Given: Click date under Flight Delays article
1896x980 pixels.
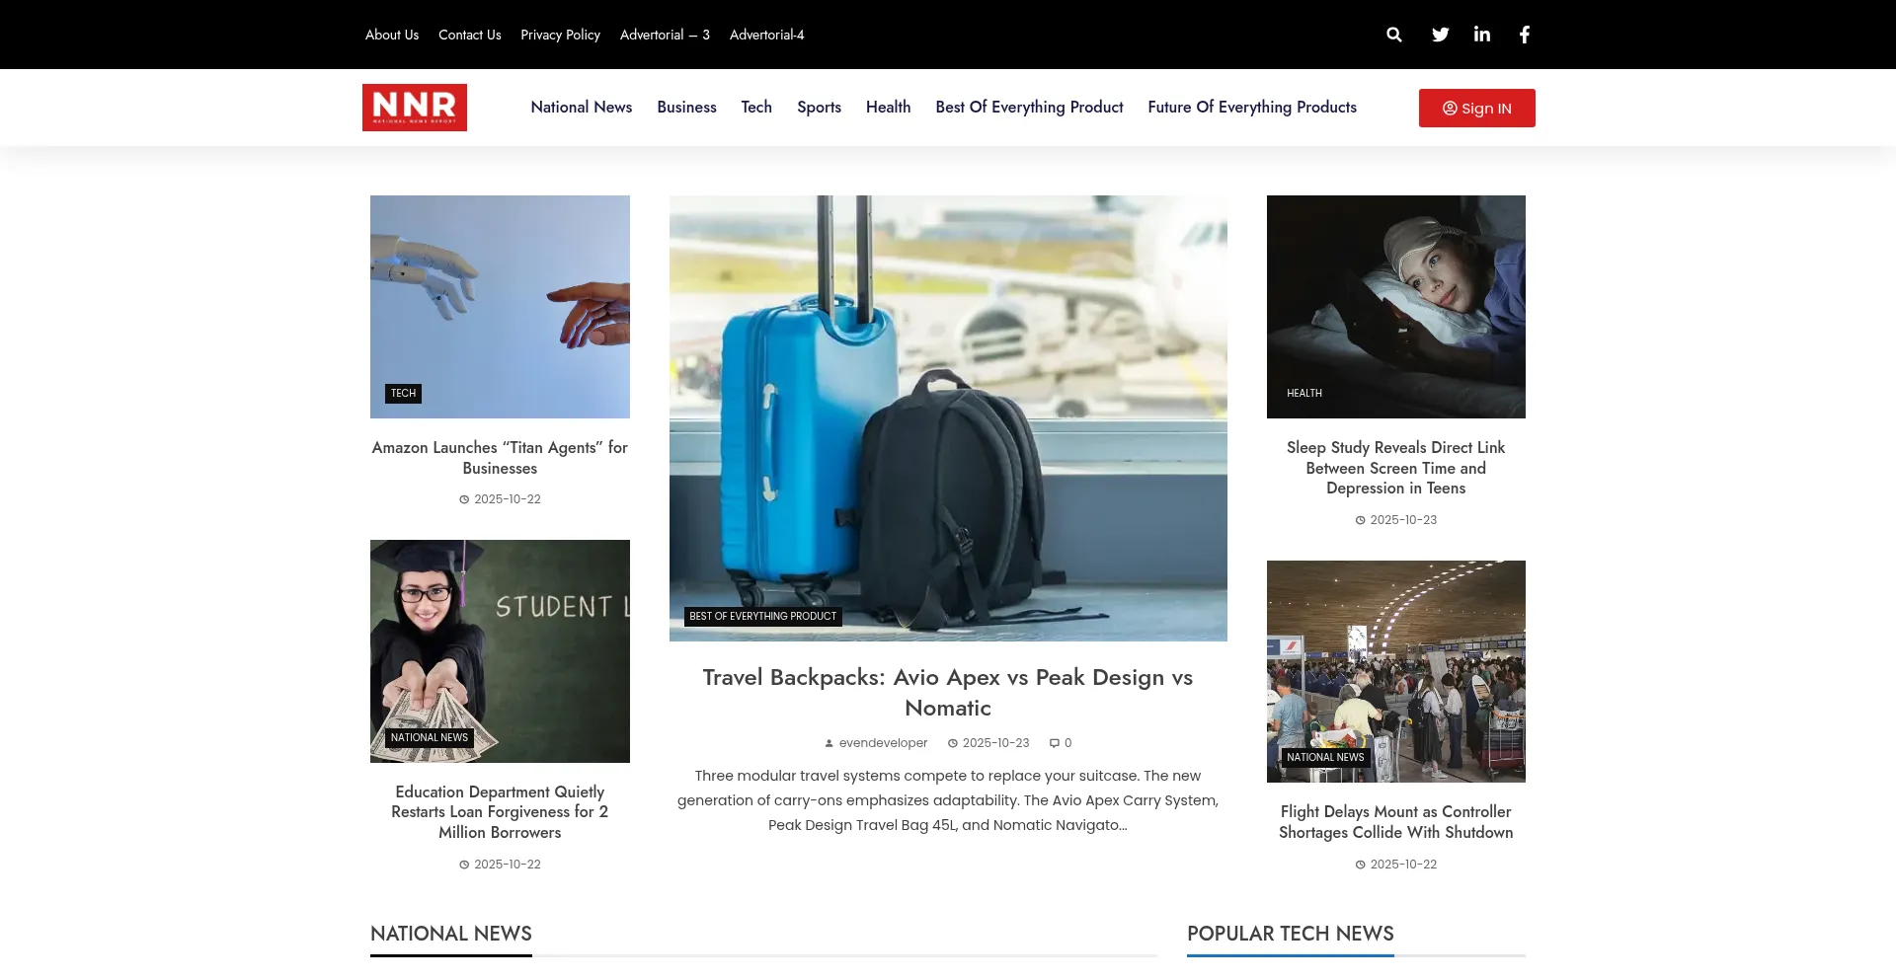Looking at the screenshot, I should 1396,865.
